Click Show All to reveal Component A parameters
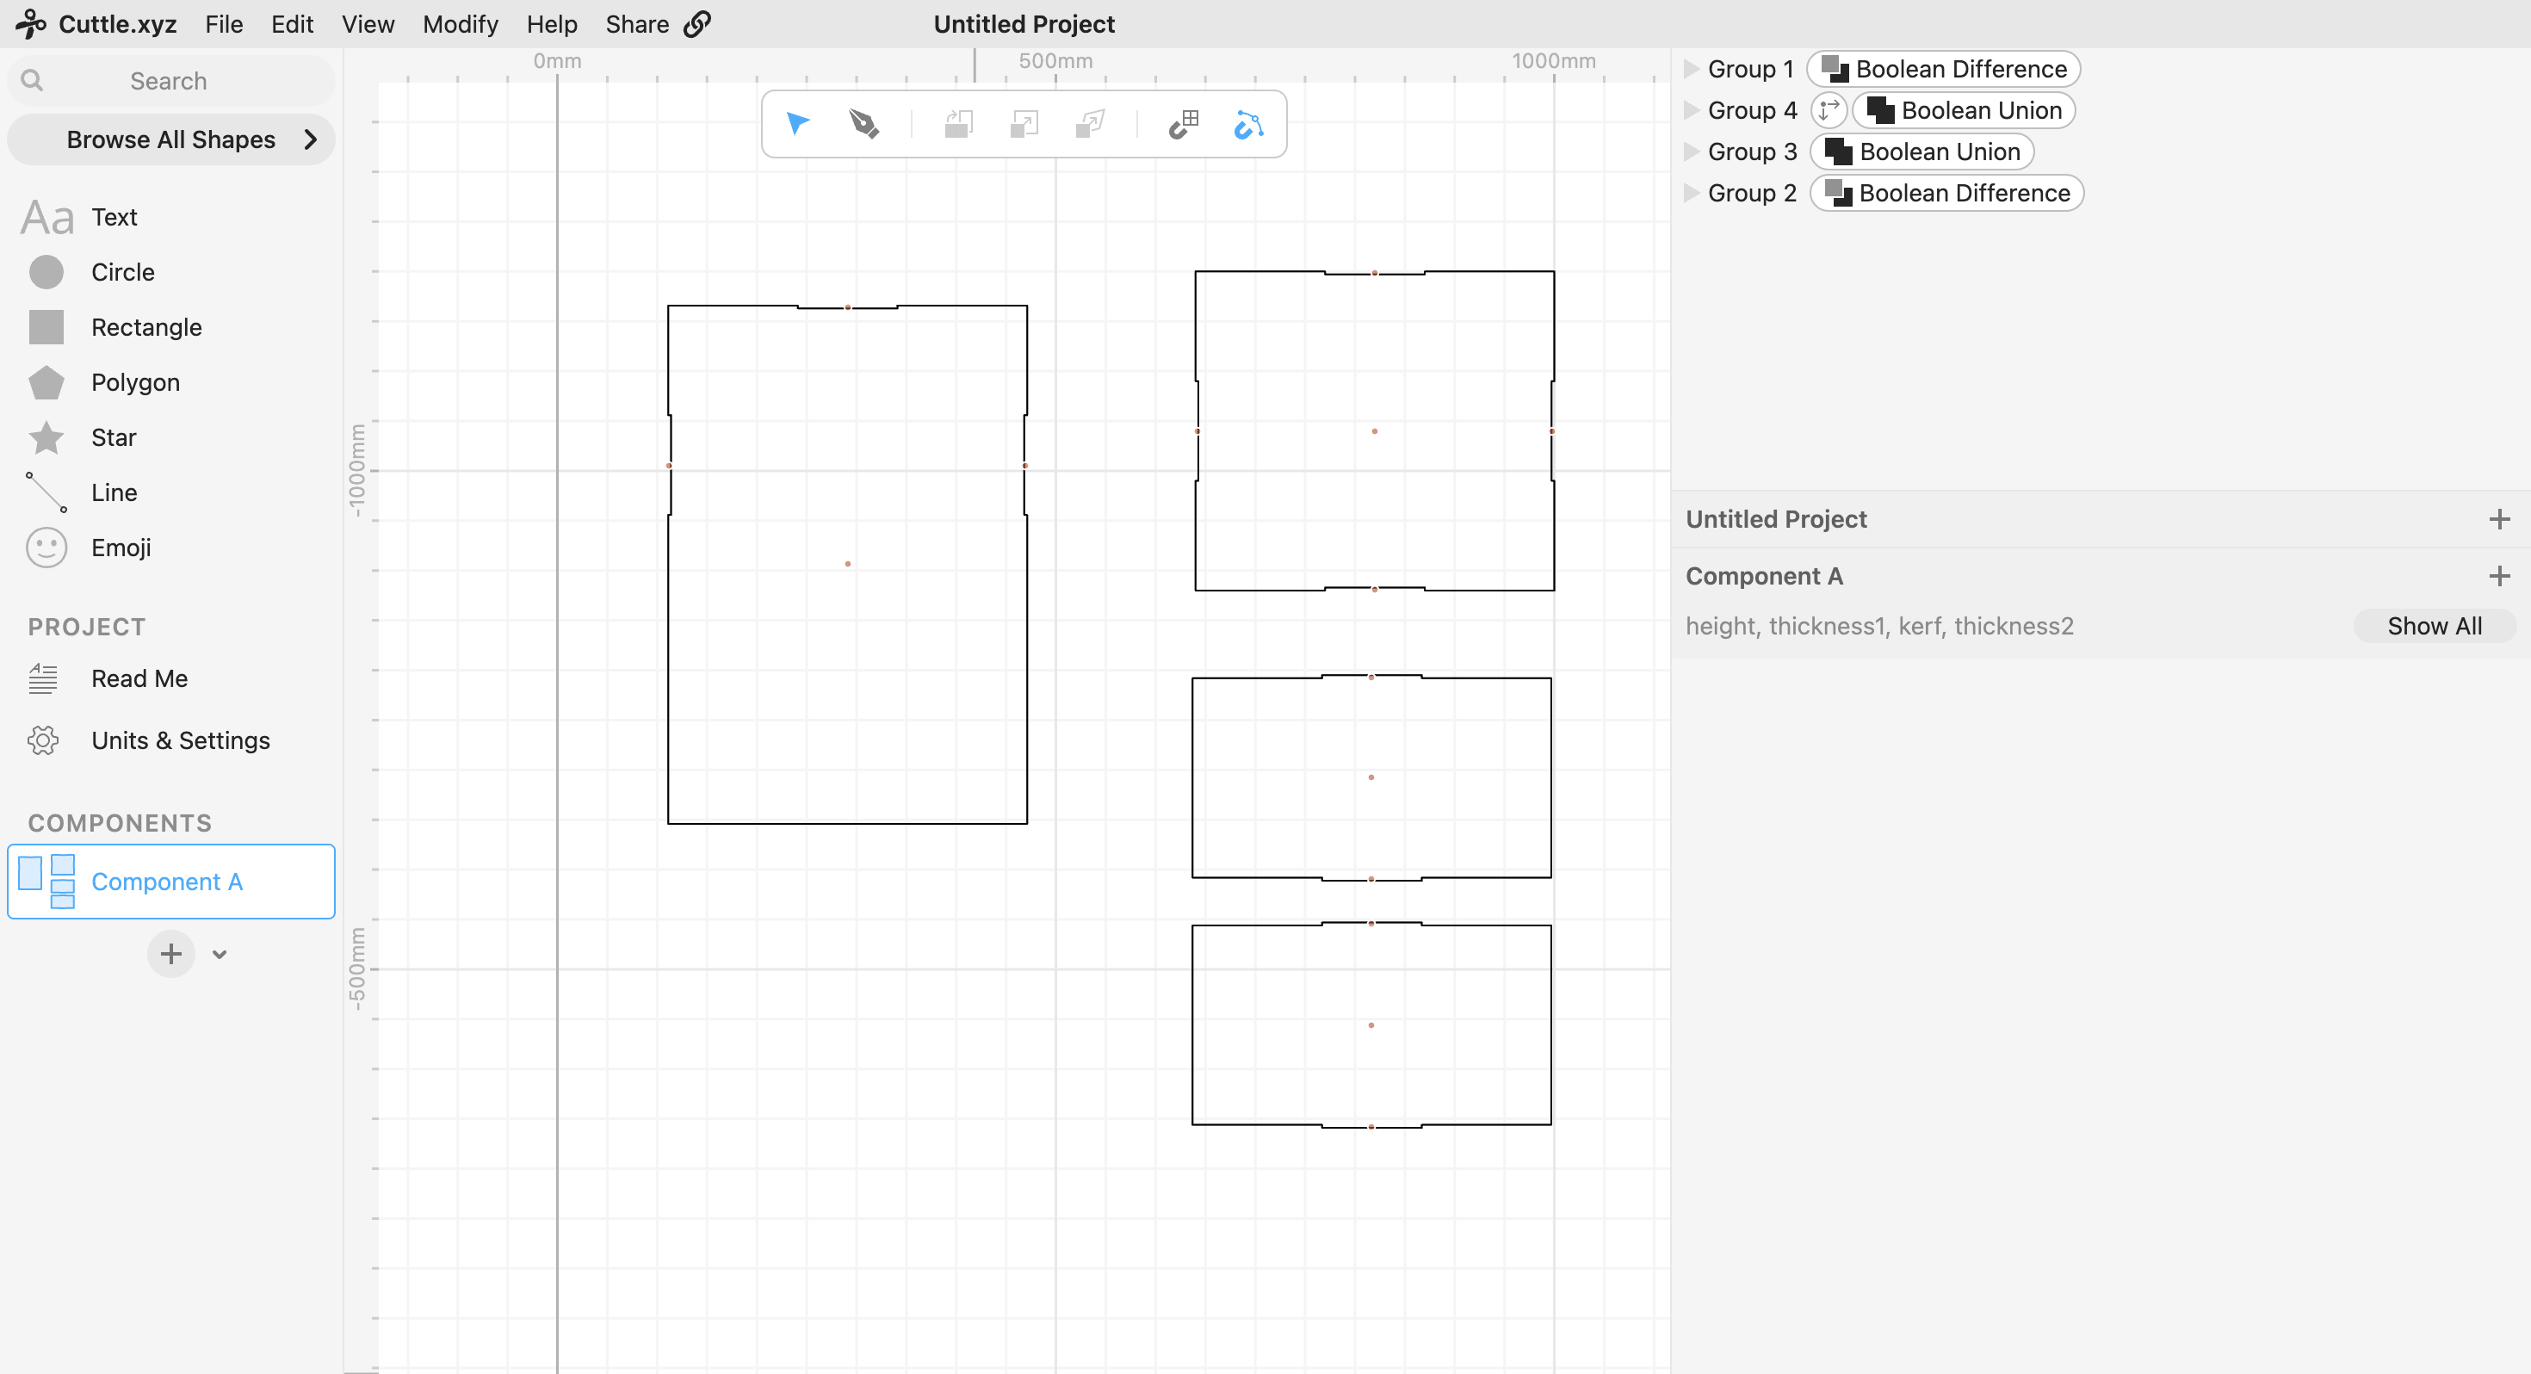Viewport: 2531px width, 1374px height. (x=2435, y=626)
